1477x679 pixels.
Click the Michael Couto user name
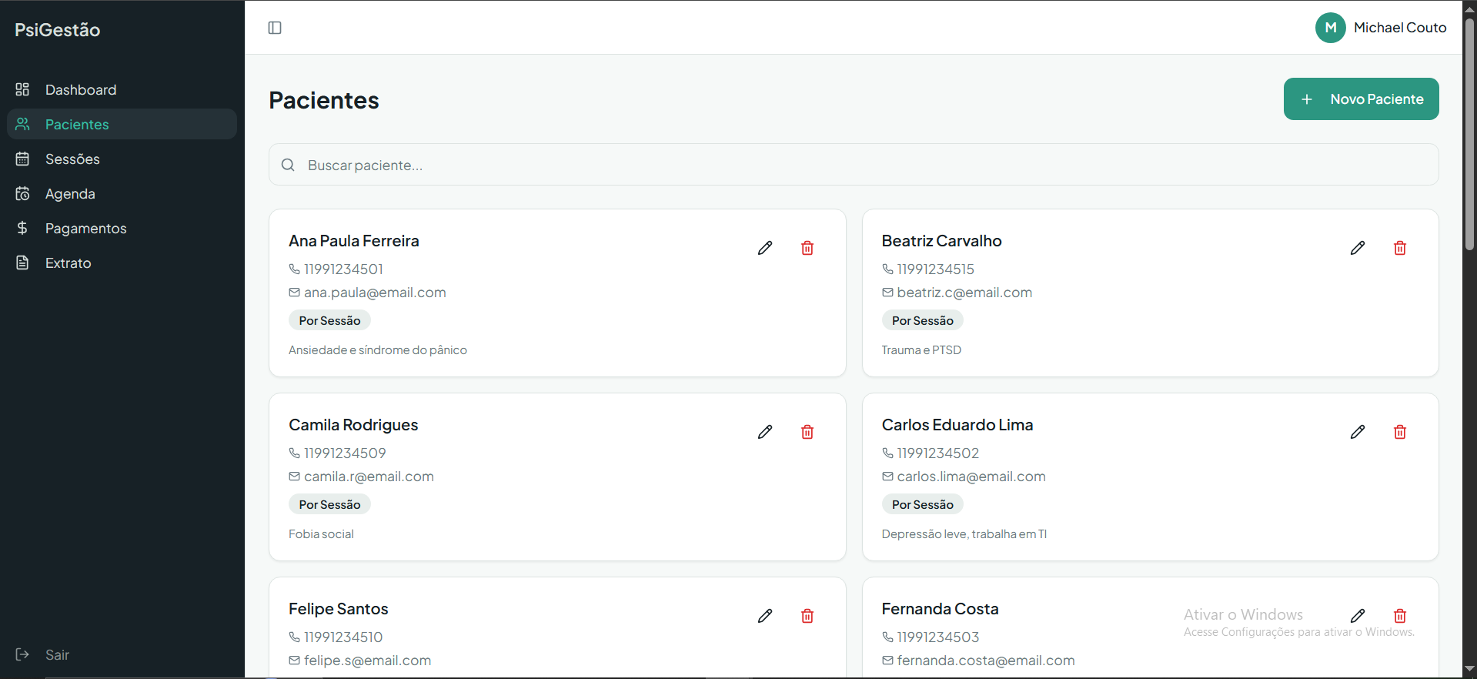click(x=1400, y=28)
